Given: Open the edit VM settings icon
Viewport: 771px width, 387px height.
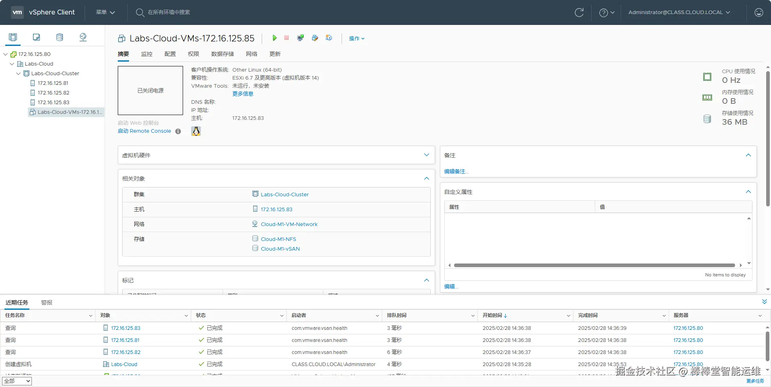Looking at the screenshot, I should click(315, 38).
